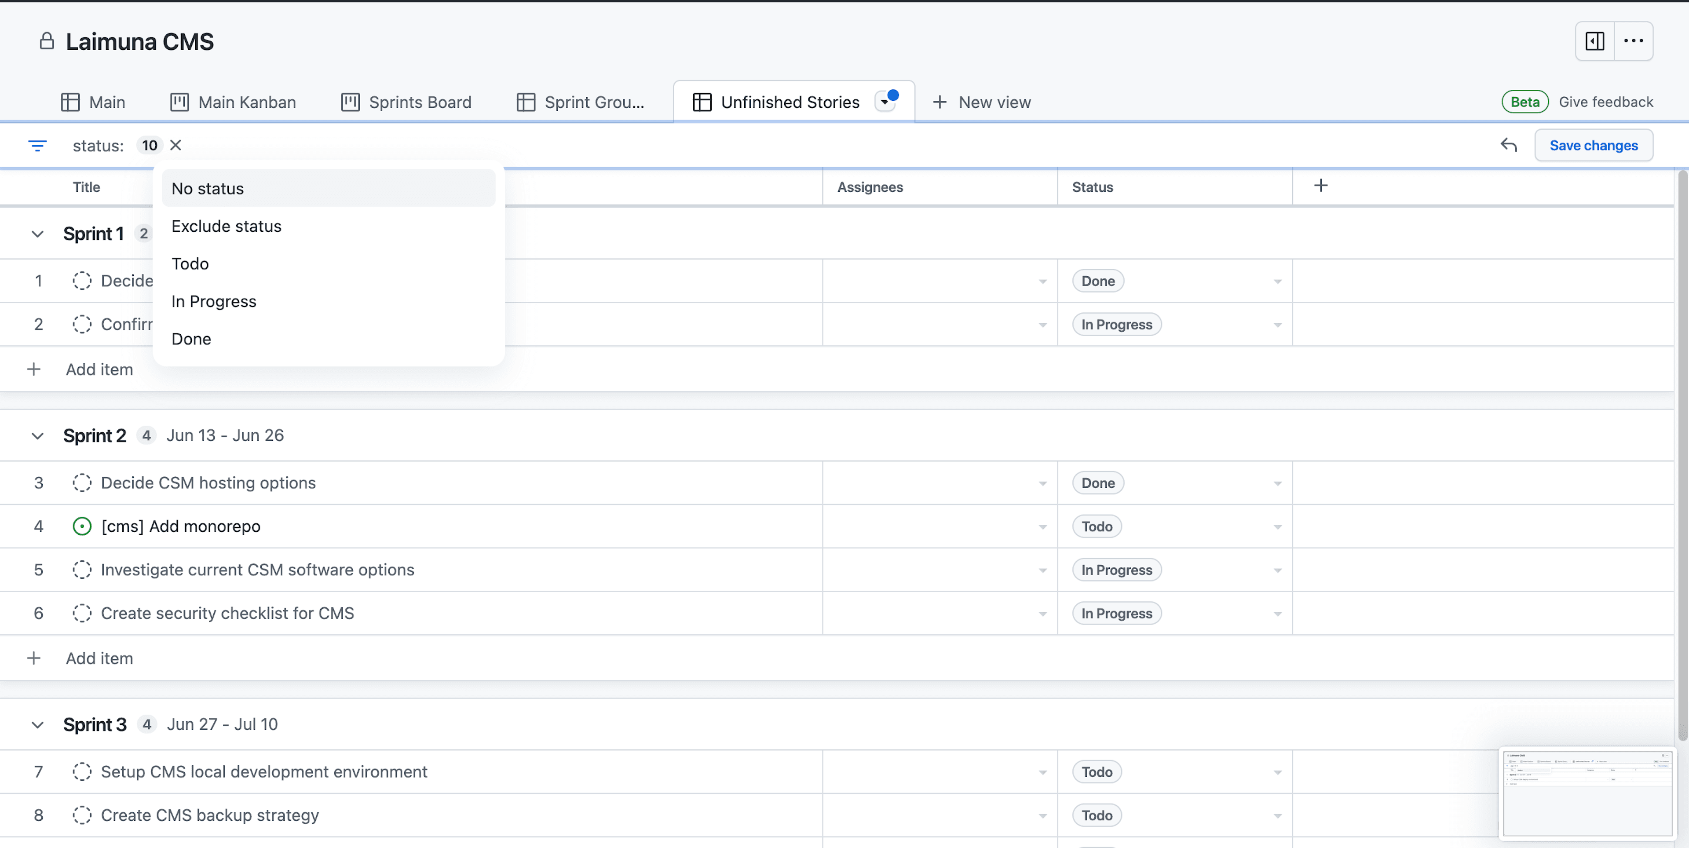Select Exclude status option
Screen dimensions: 1689x848
pos(329,226)
